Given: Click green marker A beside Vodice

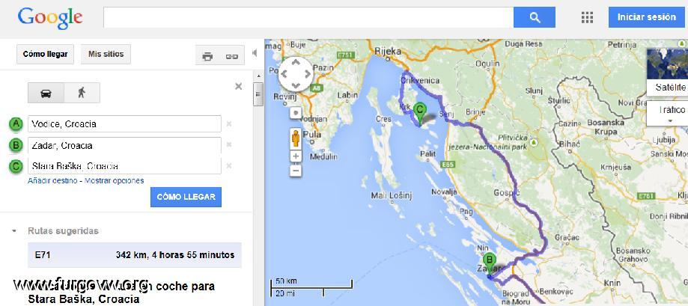Looking at the screenshot, I should (x=16, y=124).
